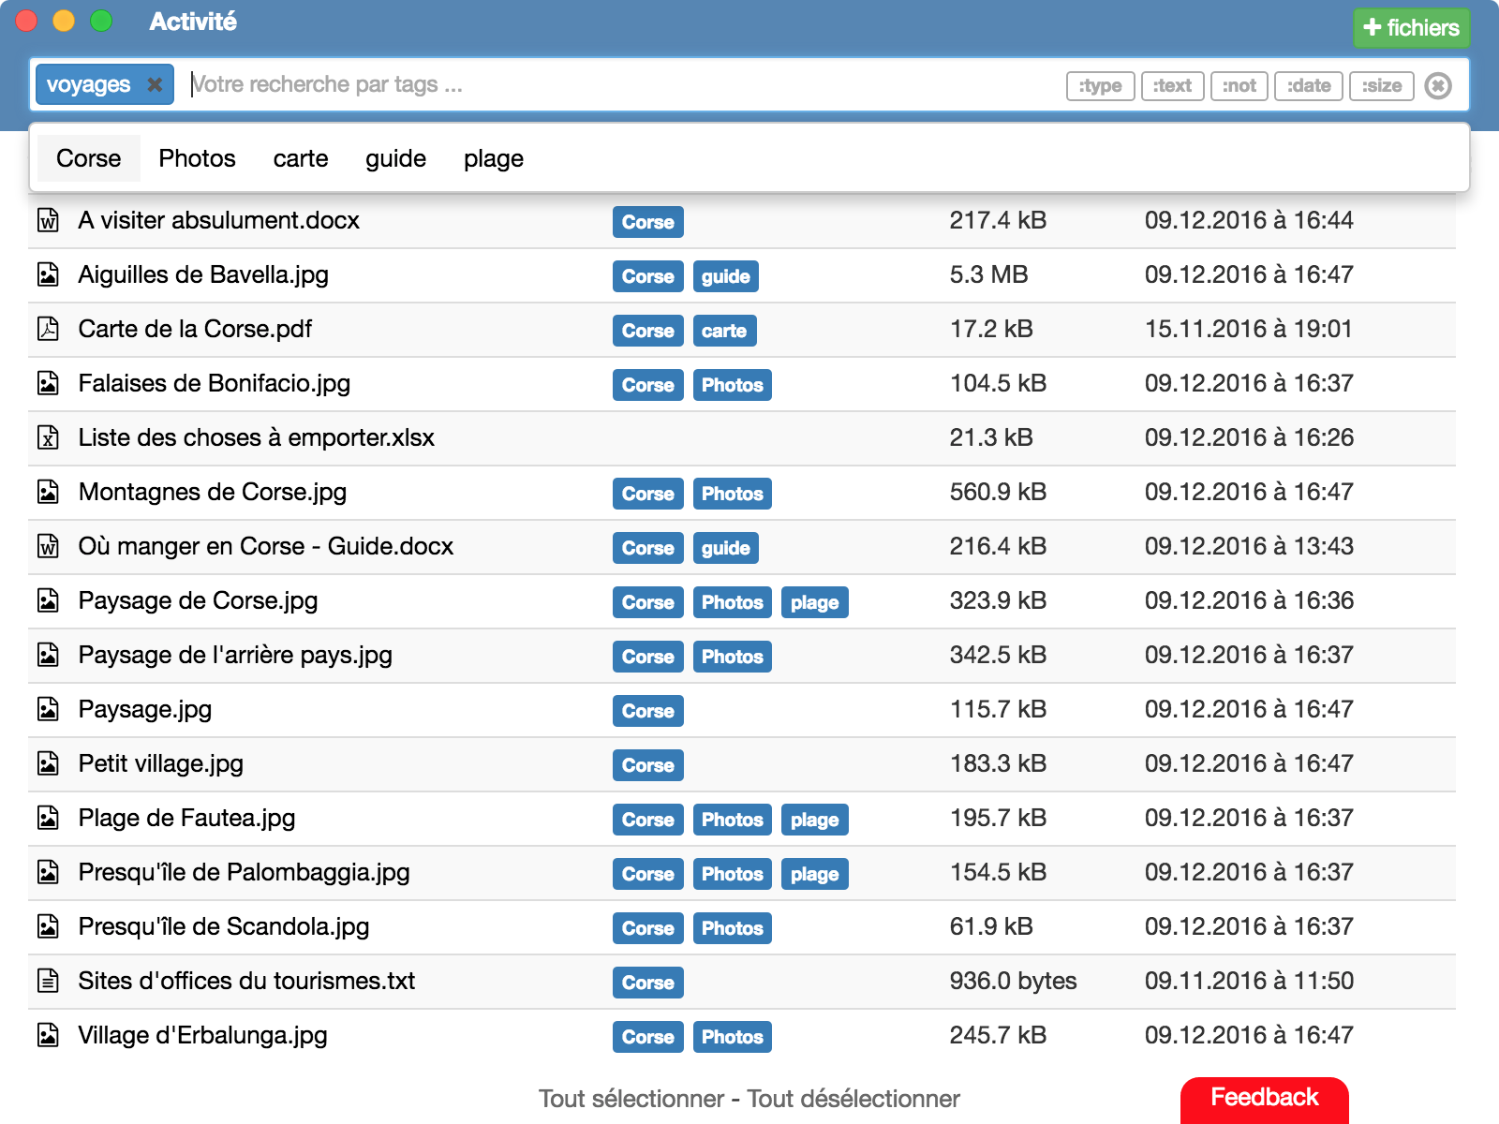Toggle the "plage" tag filter
The height and width of the screenshot is (1124, 1499).
(493, 158)
